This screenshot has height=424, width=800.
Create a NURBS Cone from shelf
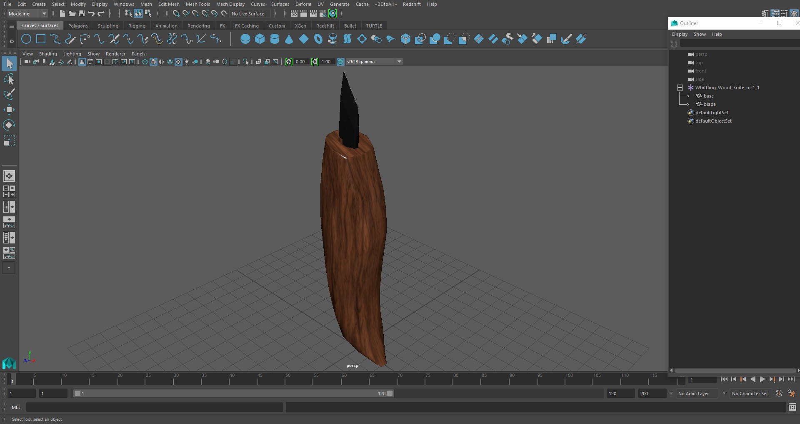tap(289, 39)
